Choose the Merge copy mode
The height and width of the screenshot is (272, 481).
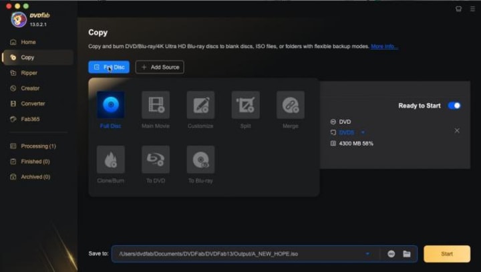(291, 105)
